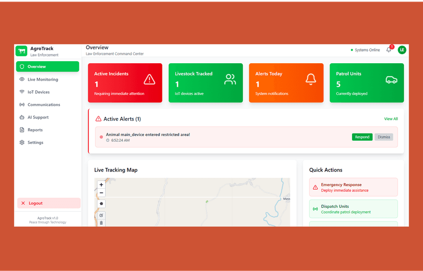
Task: Open the LE user avatar menu
Action: 402,50
